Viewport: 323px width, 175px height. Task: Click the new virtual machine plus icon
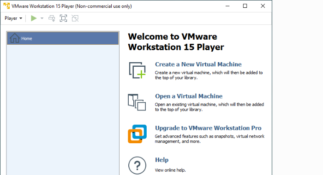click(138, 70)
